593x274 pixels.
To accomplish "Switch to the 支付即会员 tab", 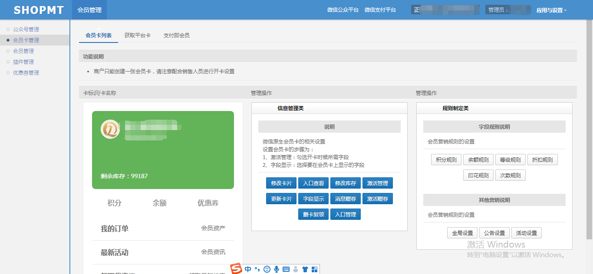I will [176, 36].
